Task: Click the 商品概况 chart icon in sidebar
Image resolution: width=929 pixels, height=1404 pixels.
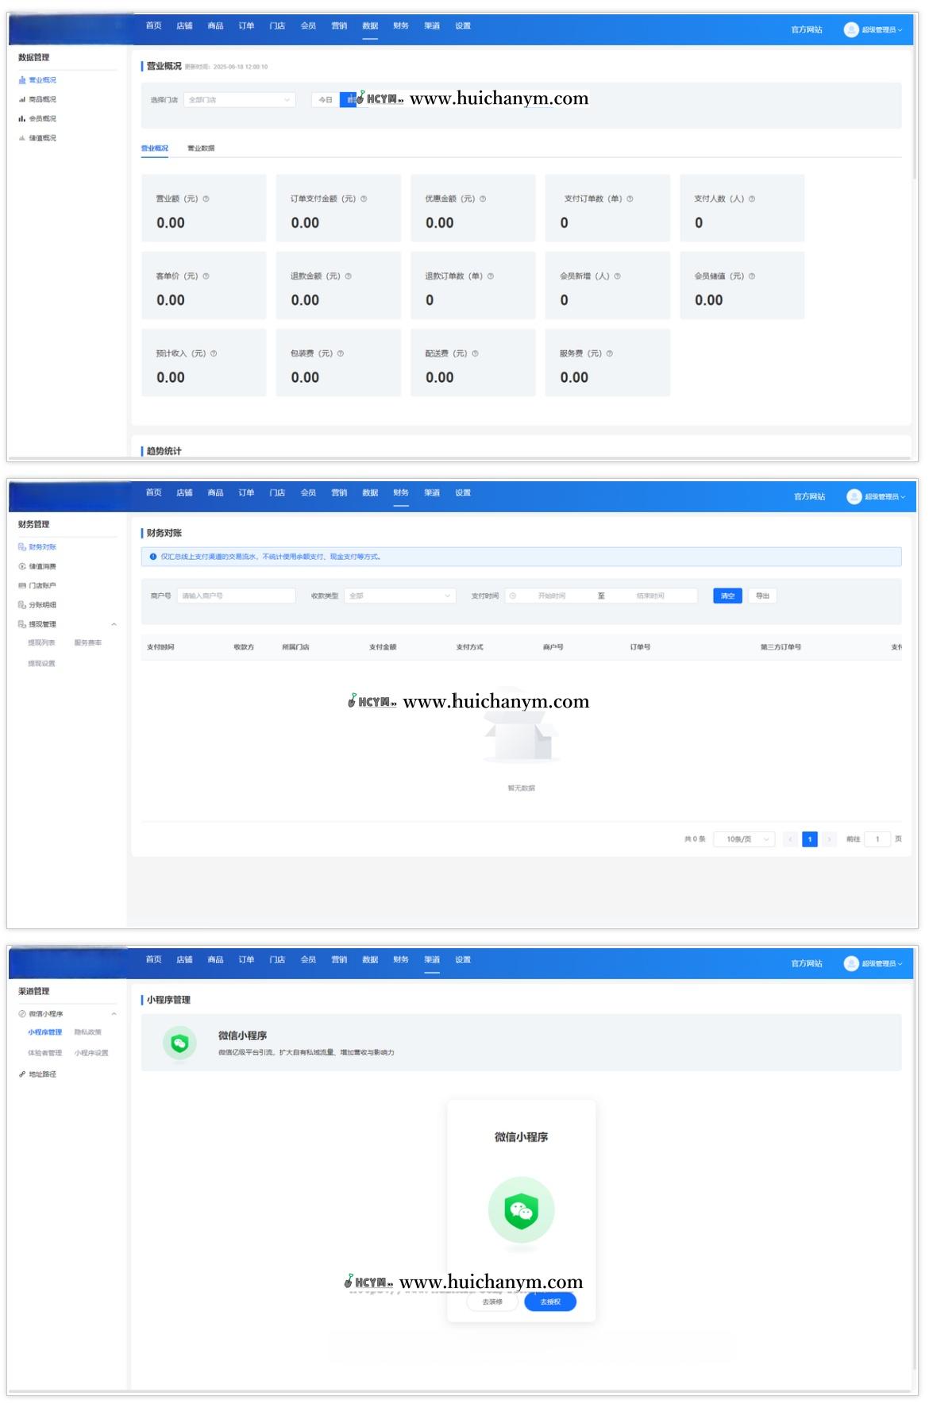Action: point(22,100)
